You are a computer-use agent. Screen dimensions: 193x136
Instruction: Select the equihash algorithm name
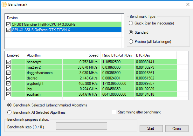tap(34, 94)
